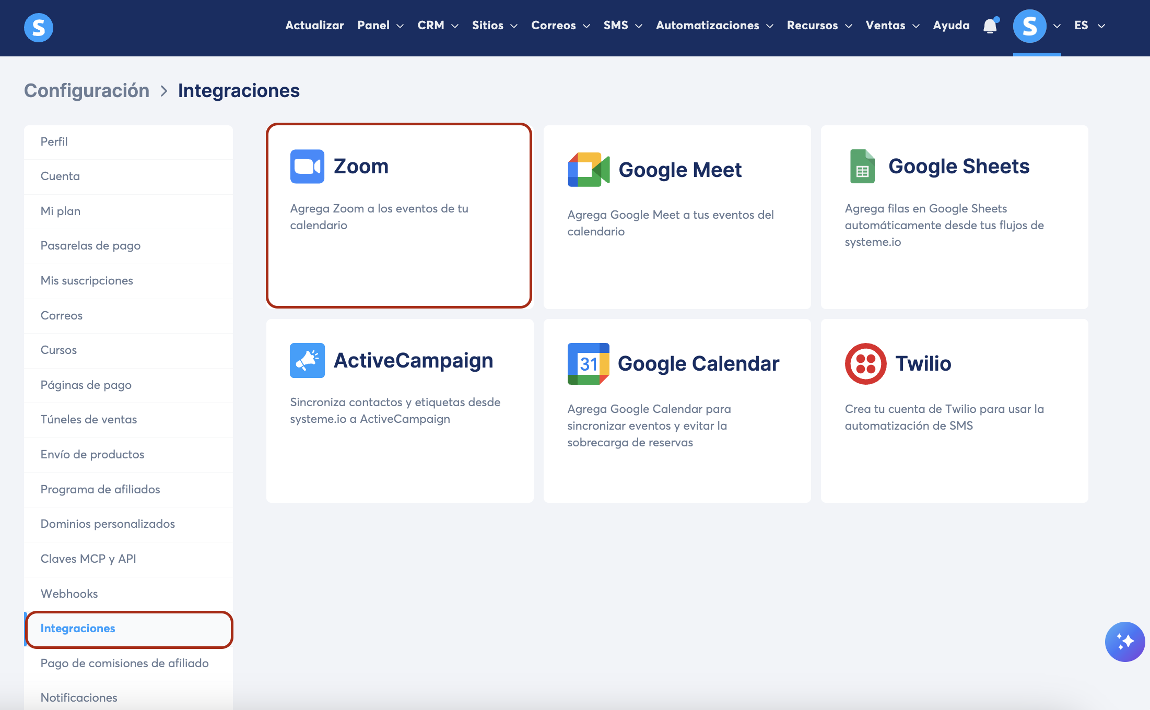Click the Google Meet logo icon
This screenshot has height=710, width=1150.
[589, 170]
